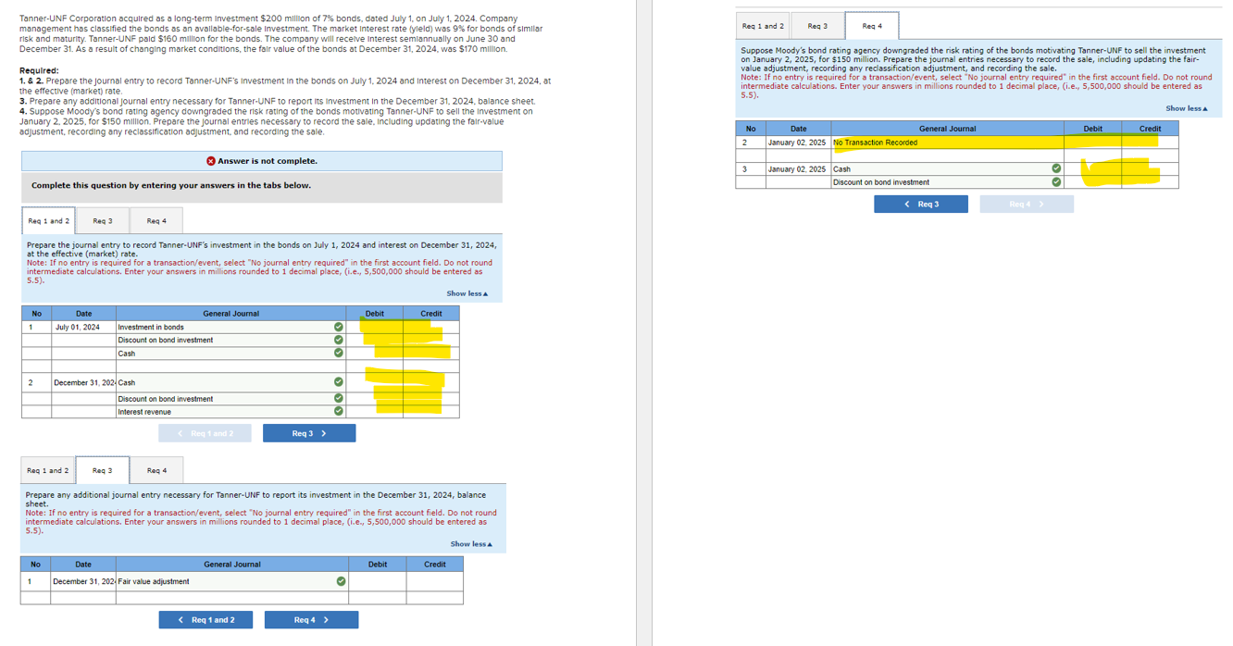Collapse Req 3 instructions with 'Show less'
1233x646 pixels.
coord(471,544)
